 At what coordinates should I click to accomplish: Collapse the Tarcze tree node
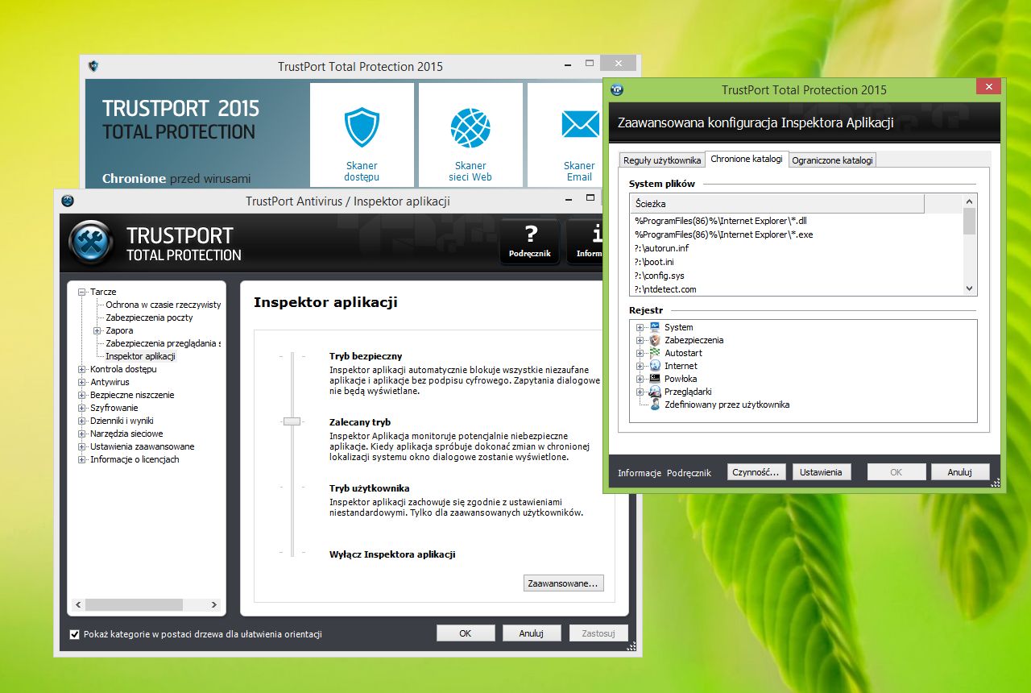pyautogui.click(x=82, y=292)
